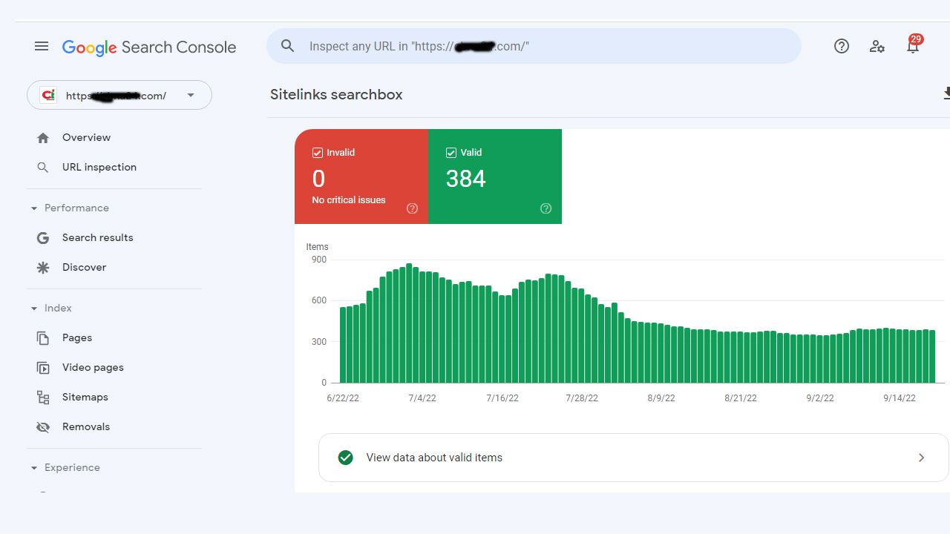Click help icon on Valid card

pos(546,208)
